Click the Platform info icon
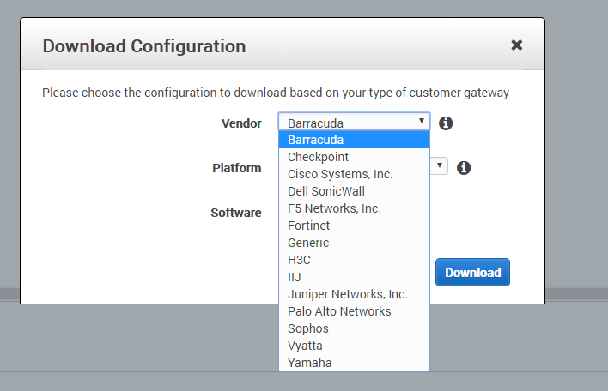The height and width of the screenshot is (391, 608). pos(464,168)
